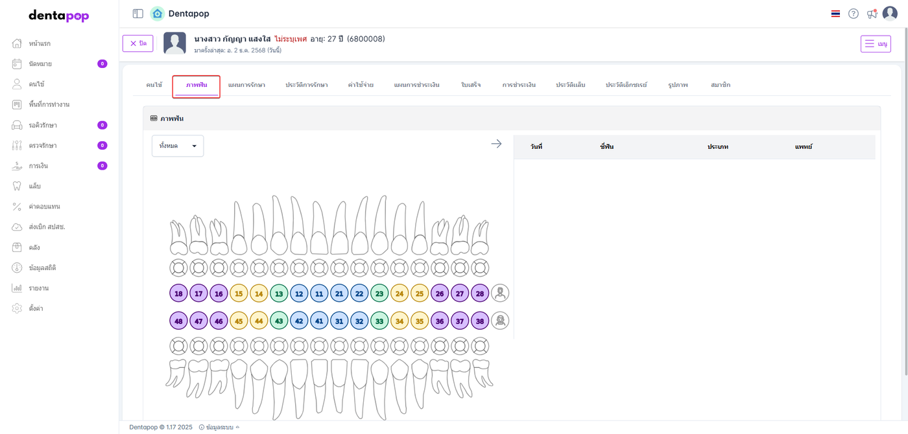The width and height of the screenshot is (908, 434).
Task: Click the ปิด close patient button
Action: (x=137, y=43)
